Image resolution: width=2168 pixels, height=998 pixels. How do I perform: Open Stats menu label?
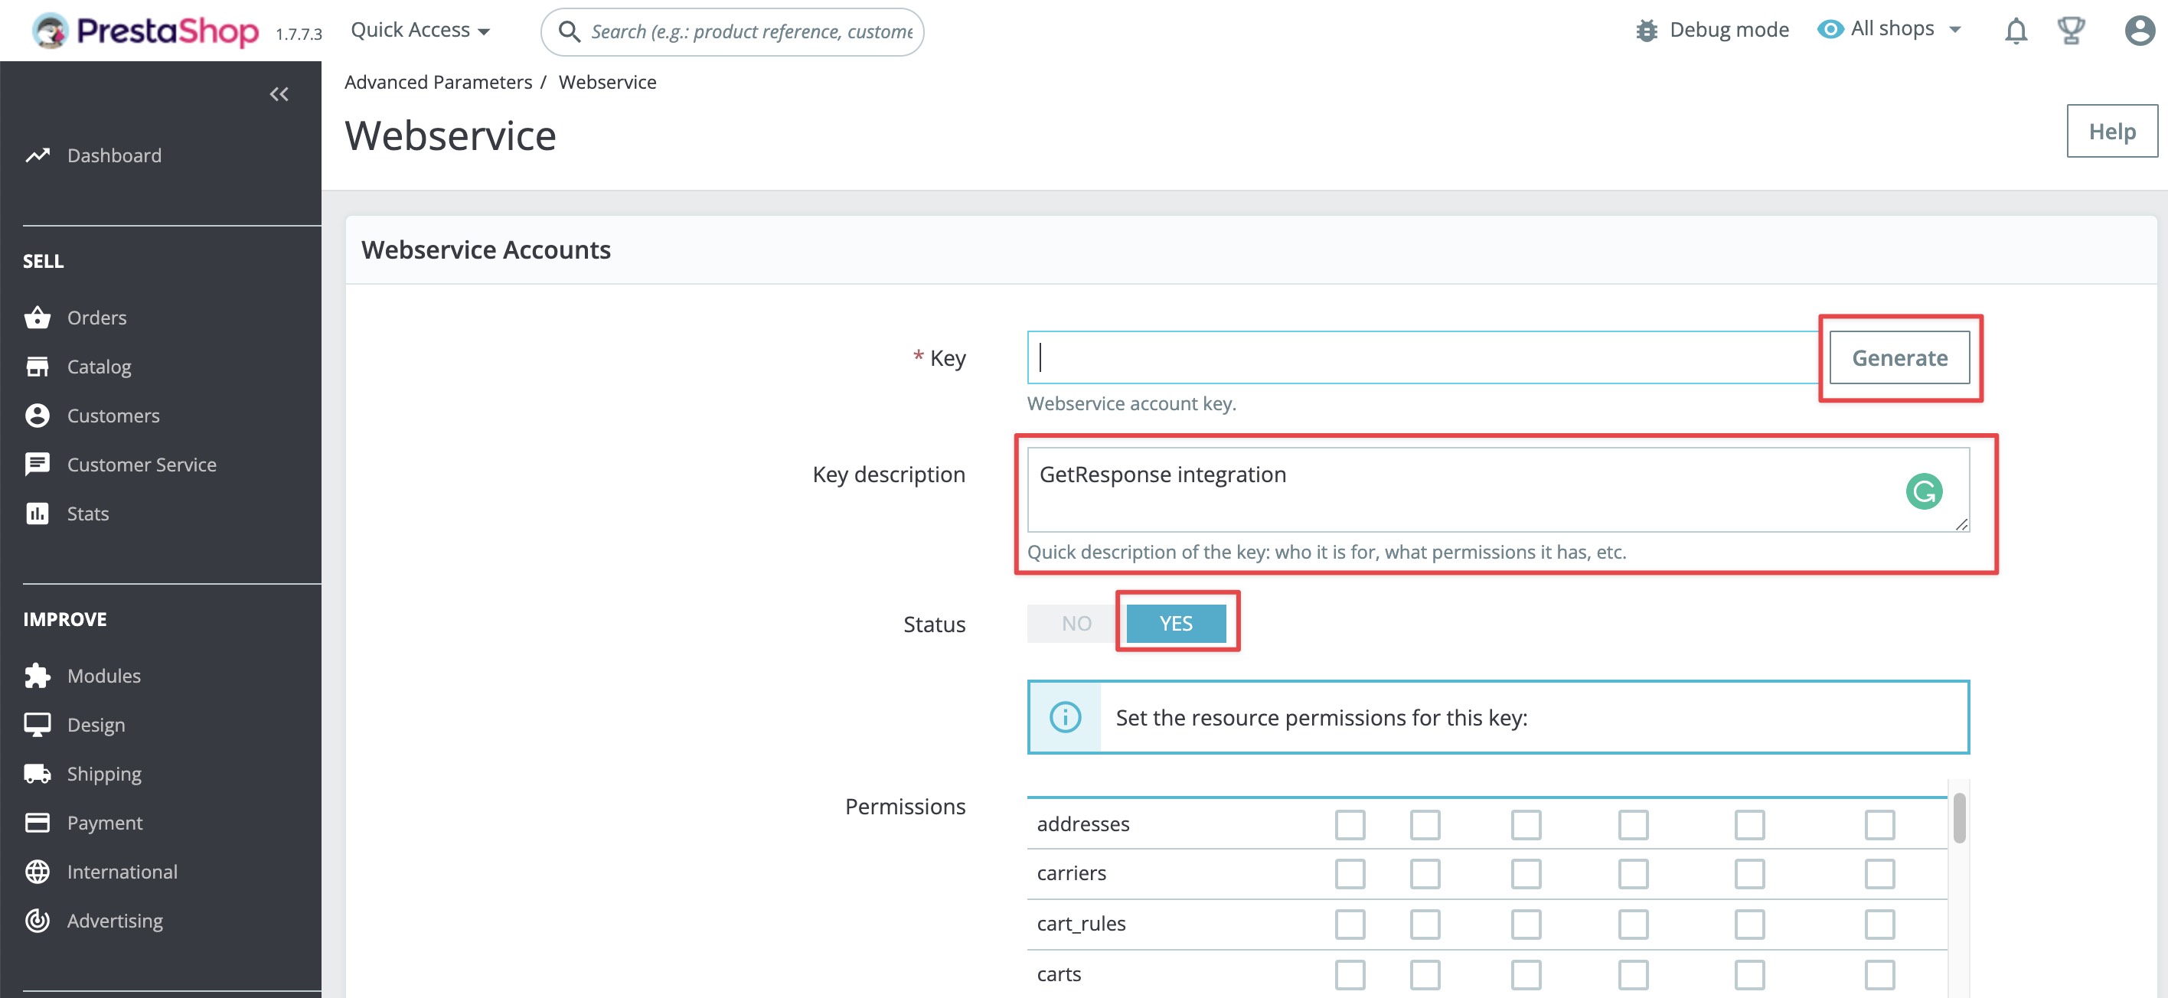click(87, 514)
